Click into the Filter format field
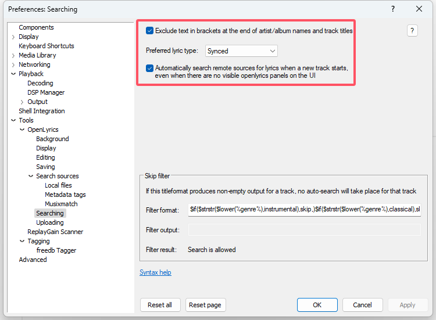 pos(305,210)
